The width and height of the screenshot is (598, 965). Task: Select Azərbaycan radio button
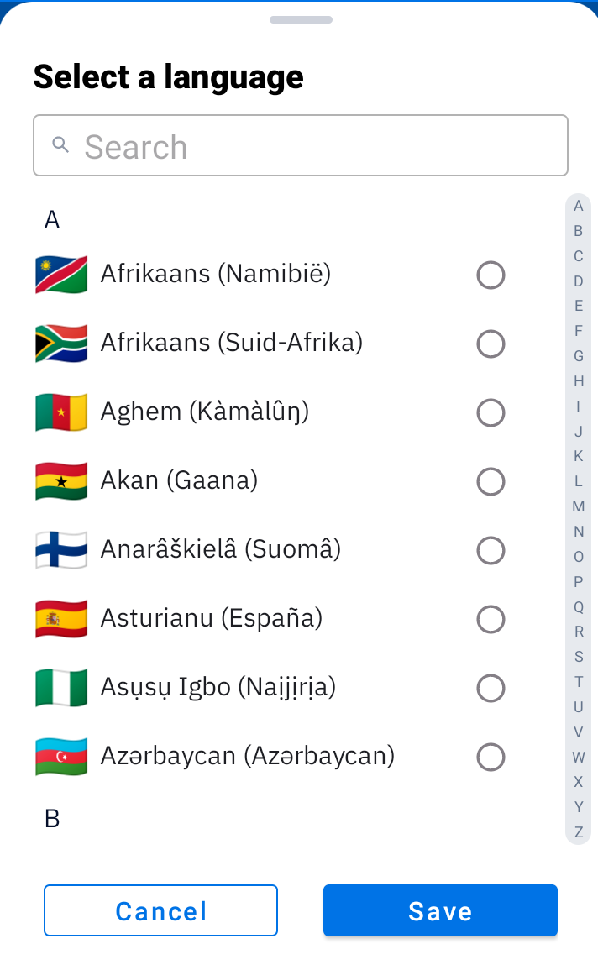[x=491, y=758]
